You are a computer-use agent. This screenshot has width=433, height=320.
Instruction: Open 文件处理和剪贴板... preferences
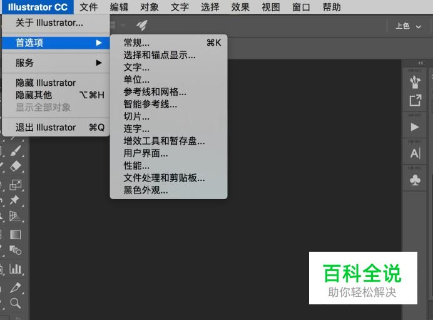pos(169,178)
